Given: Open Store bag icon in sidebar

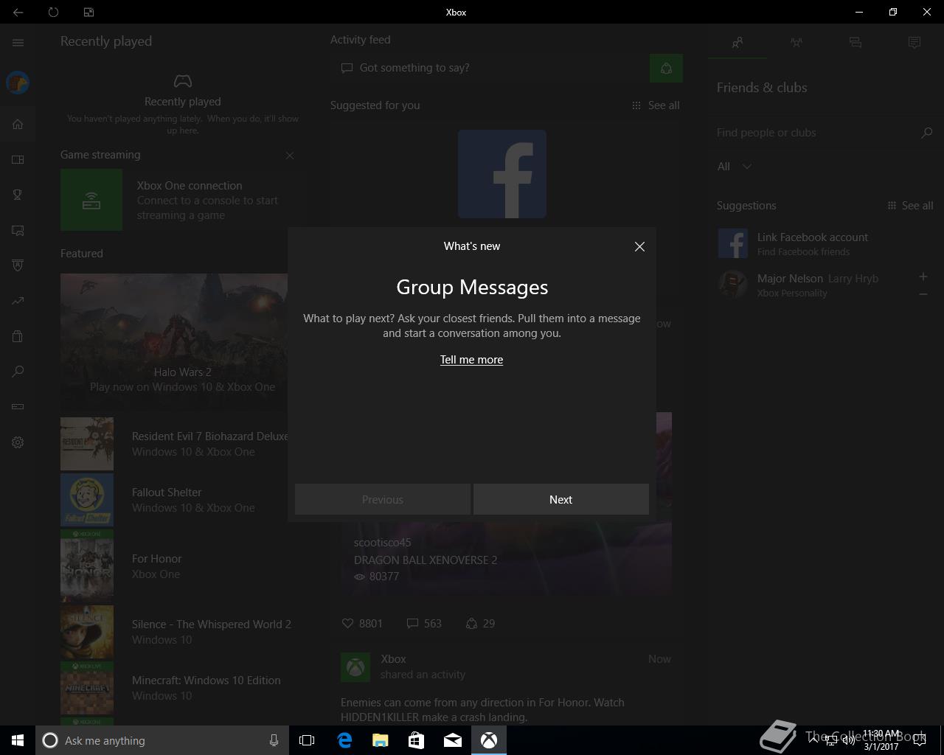Looking at the screenshot, I should [x=18, y=336].
